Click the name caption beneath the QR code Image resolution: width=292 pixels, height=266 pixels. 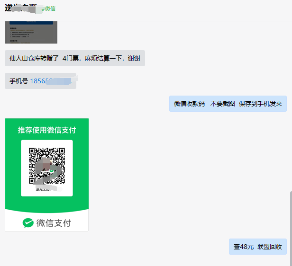tap(46, 189)
